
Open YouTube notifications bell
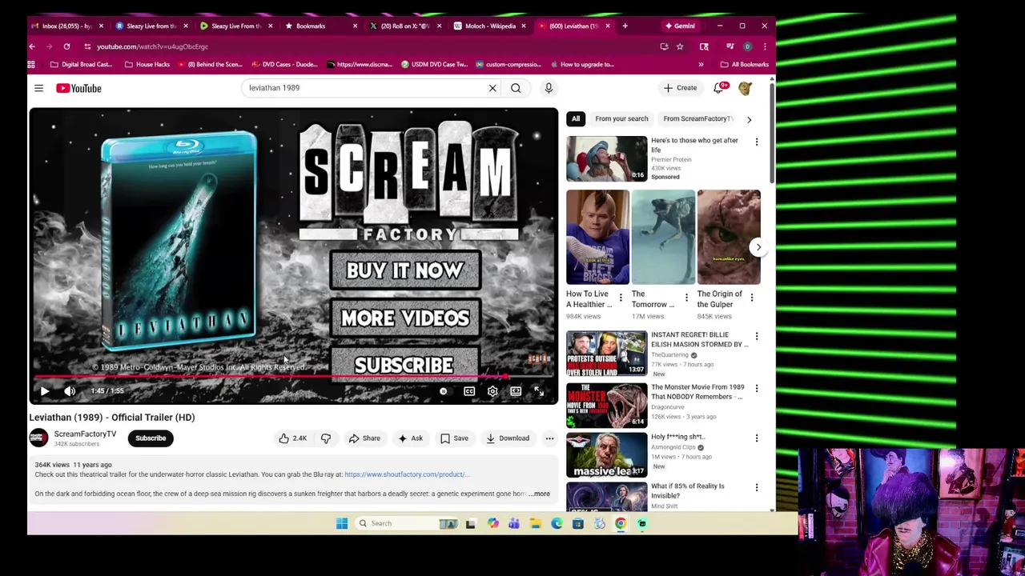(719, 88)
